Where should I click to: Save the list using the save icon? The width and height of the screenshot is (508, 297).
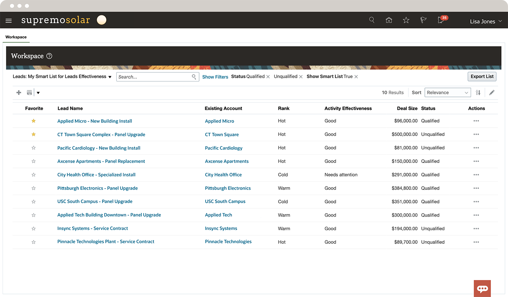pyautogui.click(x=29, y=92)
